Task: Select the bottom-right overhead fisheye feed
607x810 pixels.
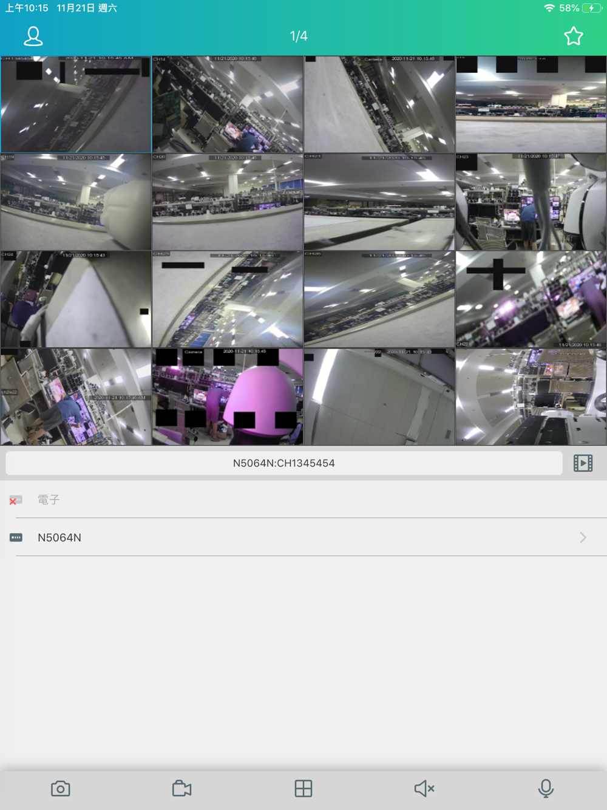Action: (531, 396)
